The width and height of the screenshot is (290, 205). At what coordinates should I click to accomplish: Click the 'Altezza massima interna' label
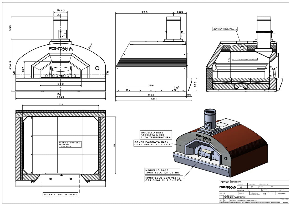tap(244, 59)
